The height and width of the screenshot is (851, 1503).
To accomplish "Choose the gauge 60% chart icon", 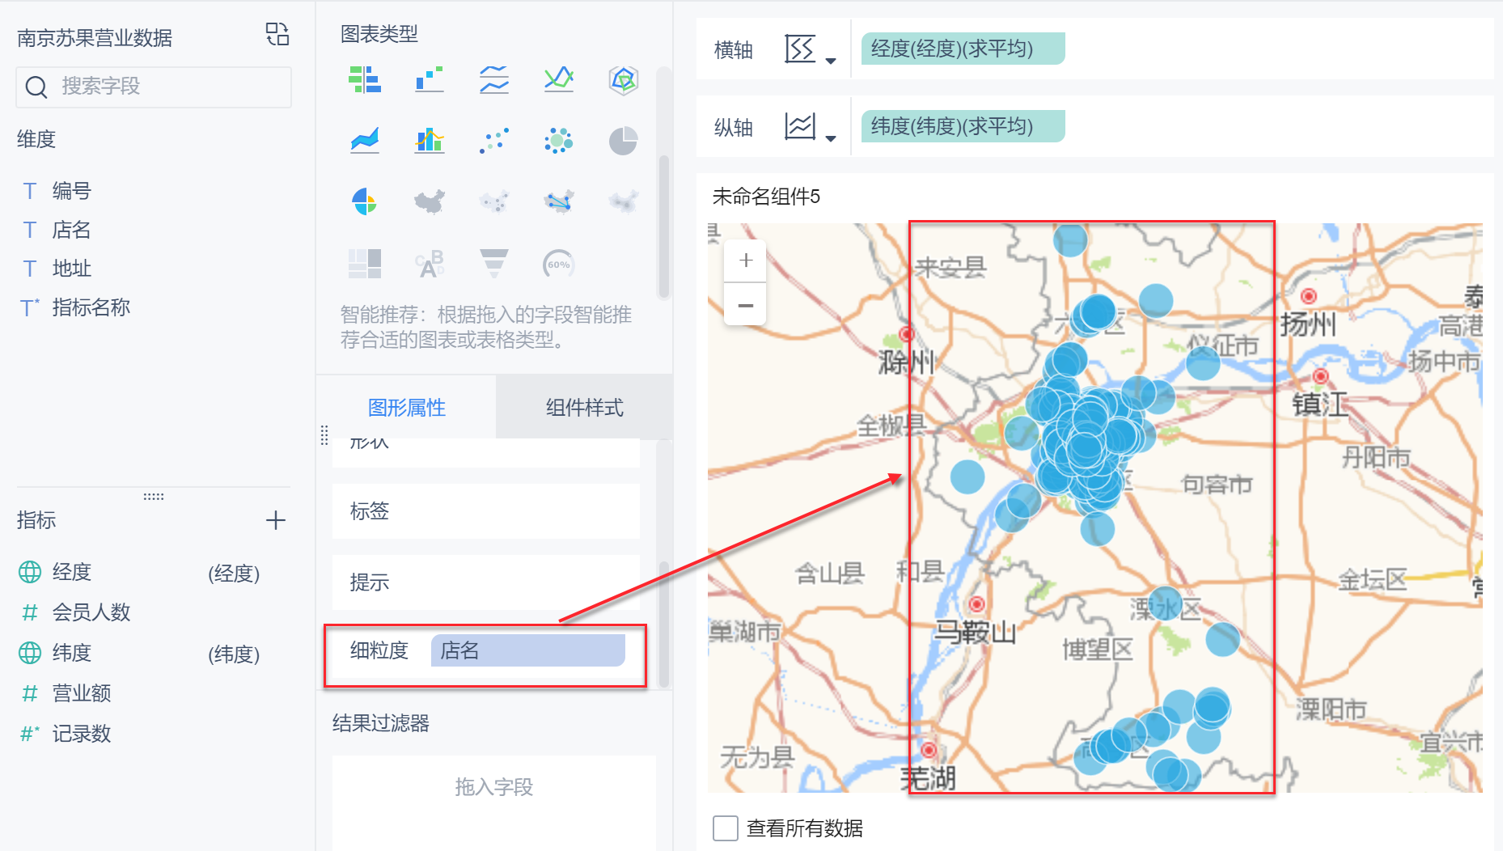I will coord(558,264).
